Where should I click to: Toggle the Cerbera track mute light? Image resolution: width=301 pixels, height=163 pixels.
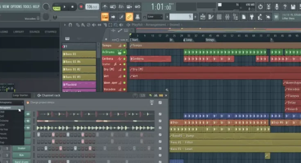coord(124,59)
